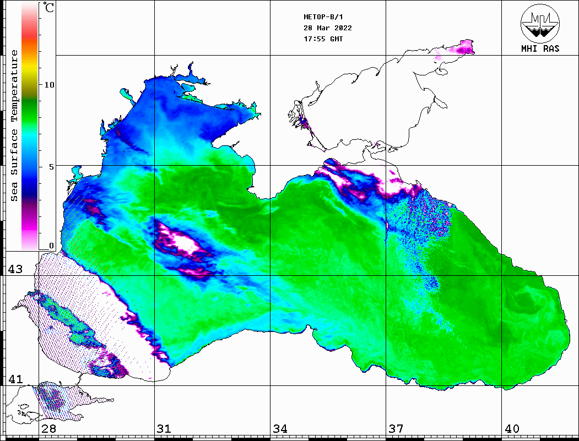Click the 'MHI RAS' caption text
Viewport: 579px width, 441px height.
(540, 48)
